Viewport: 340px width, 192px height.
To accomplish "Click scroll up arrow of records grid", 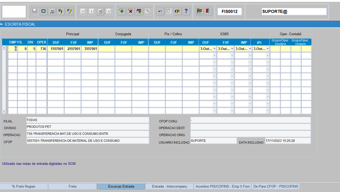I will click(x=4, y=48).
